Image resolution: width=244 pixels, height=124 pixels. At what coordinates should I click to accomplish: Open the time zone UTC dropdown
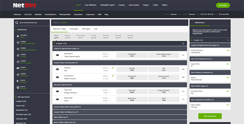click(x=208, y=14)
